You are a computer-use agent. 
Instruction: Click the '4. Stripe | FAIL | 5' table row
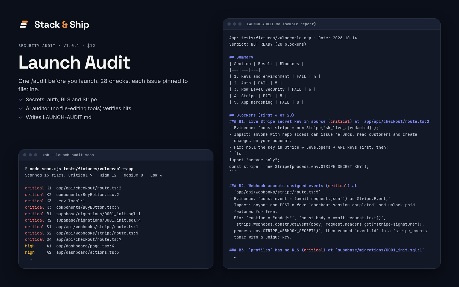pos(258,96)
